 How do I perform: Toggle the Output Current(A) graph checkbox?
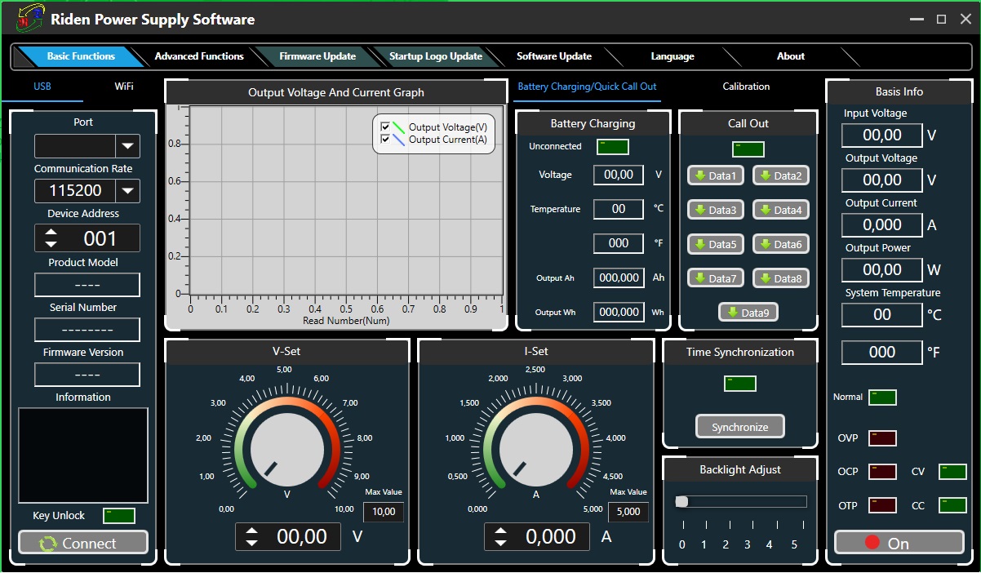point(386,140)
